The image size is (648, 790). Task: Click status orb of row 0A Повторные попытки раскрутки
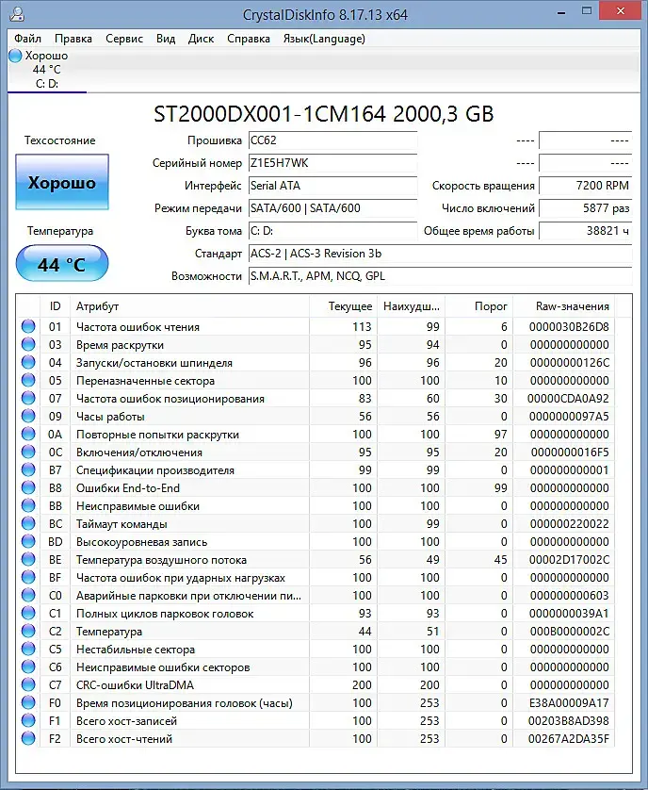[x=28, y=435]
